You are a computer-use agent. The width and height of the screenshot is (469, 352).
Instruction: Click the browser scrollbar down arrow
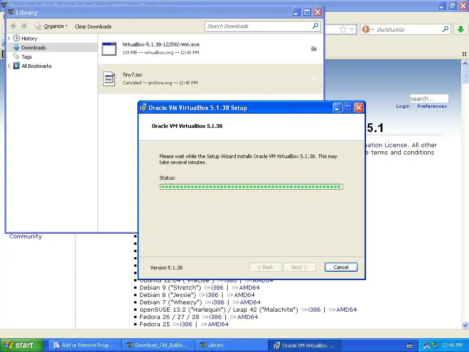tap(465, 325)
